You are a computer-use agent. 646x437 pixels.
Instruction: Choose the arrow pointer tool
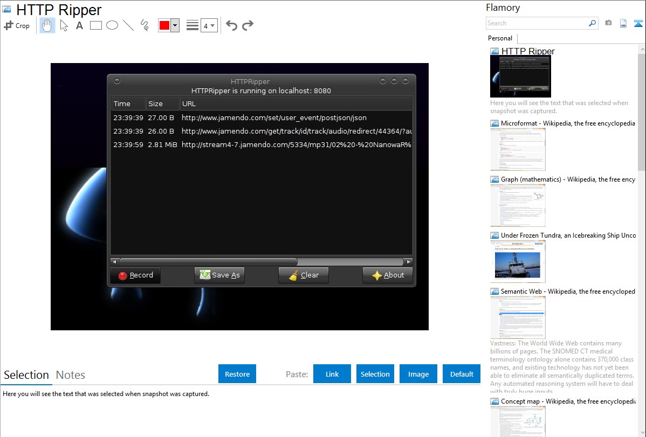(x=64, y=25)
